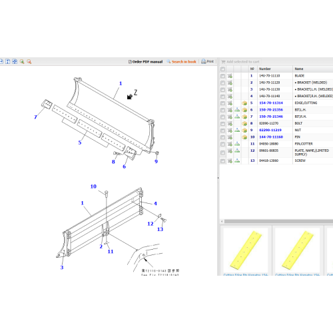This screenshot has height=333, width=333.
Task: Open part number link 02290-11219
Action: (270, 130)
